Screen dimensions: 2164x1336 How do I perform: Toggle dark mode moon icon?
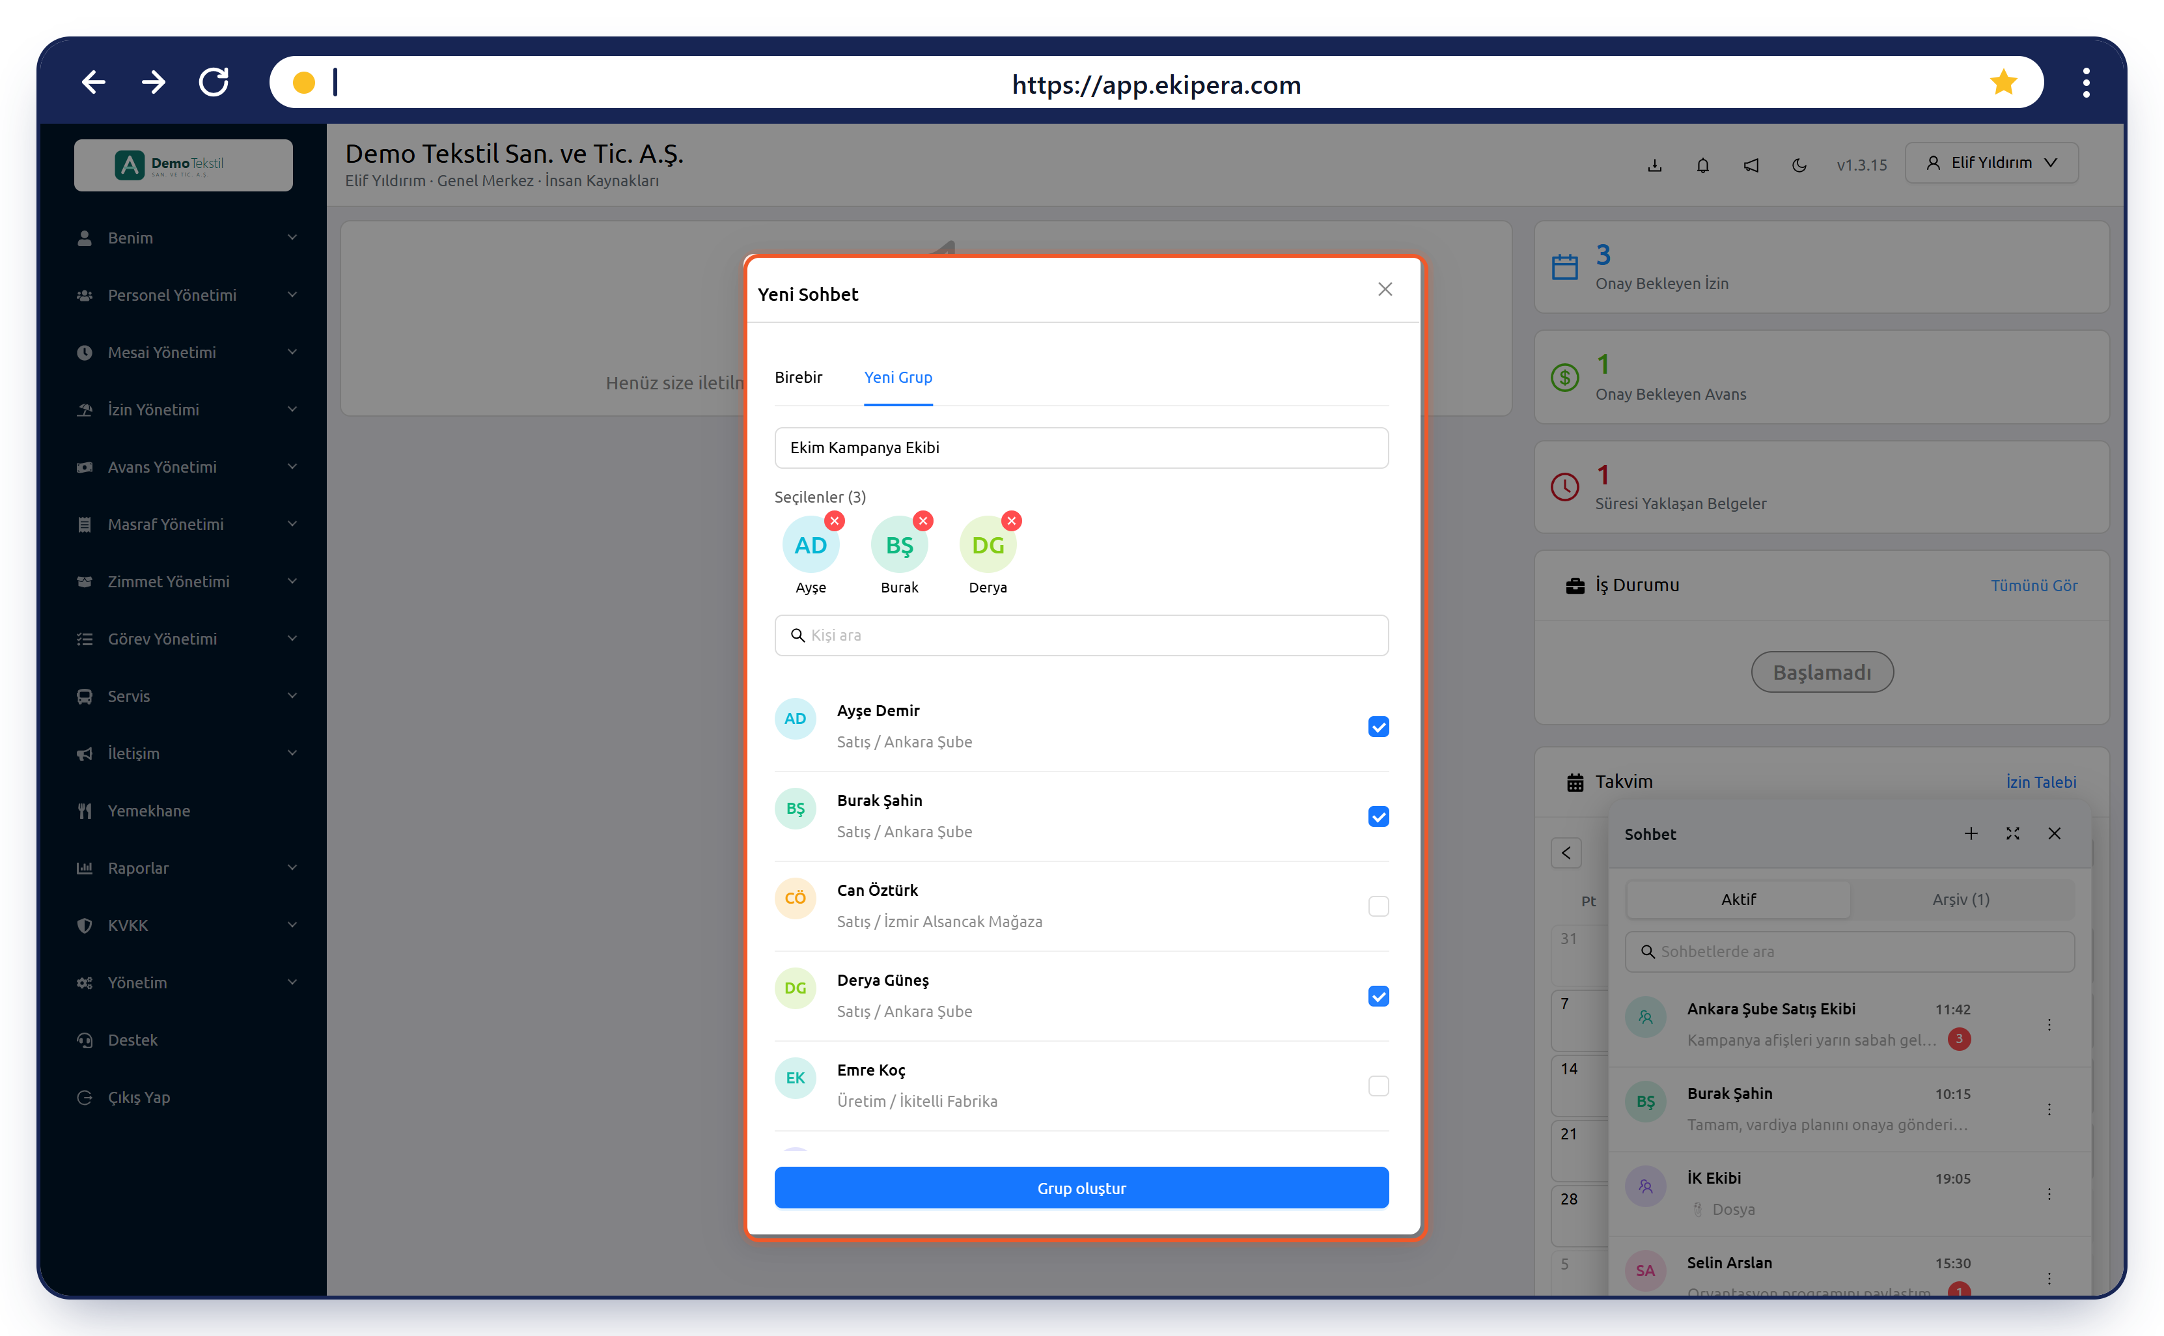[x=1798, y=165]
